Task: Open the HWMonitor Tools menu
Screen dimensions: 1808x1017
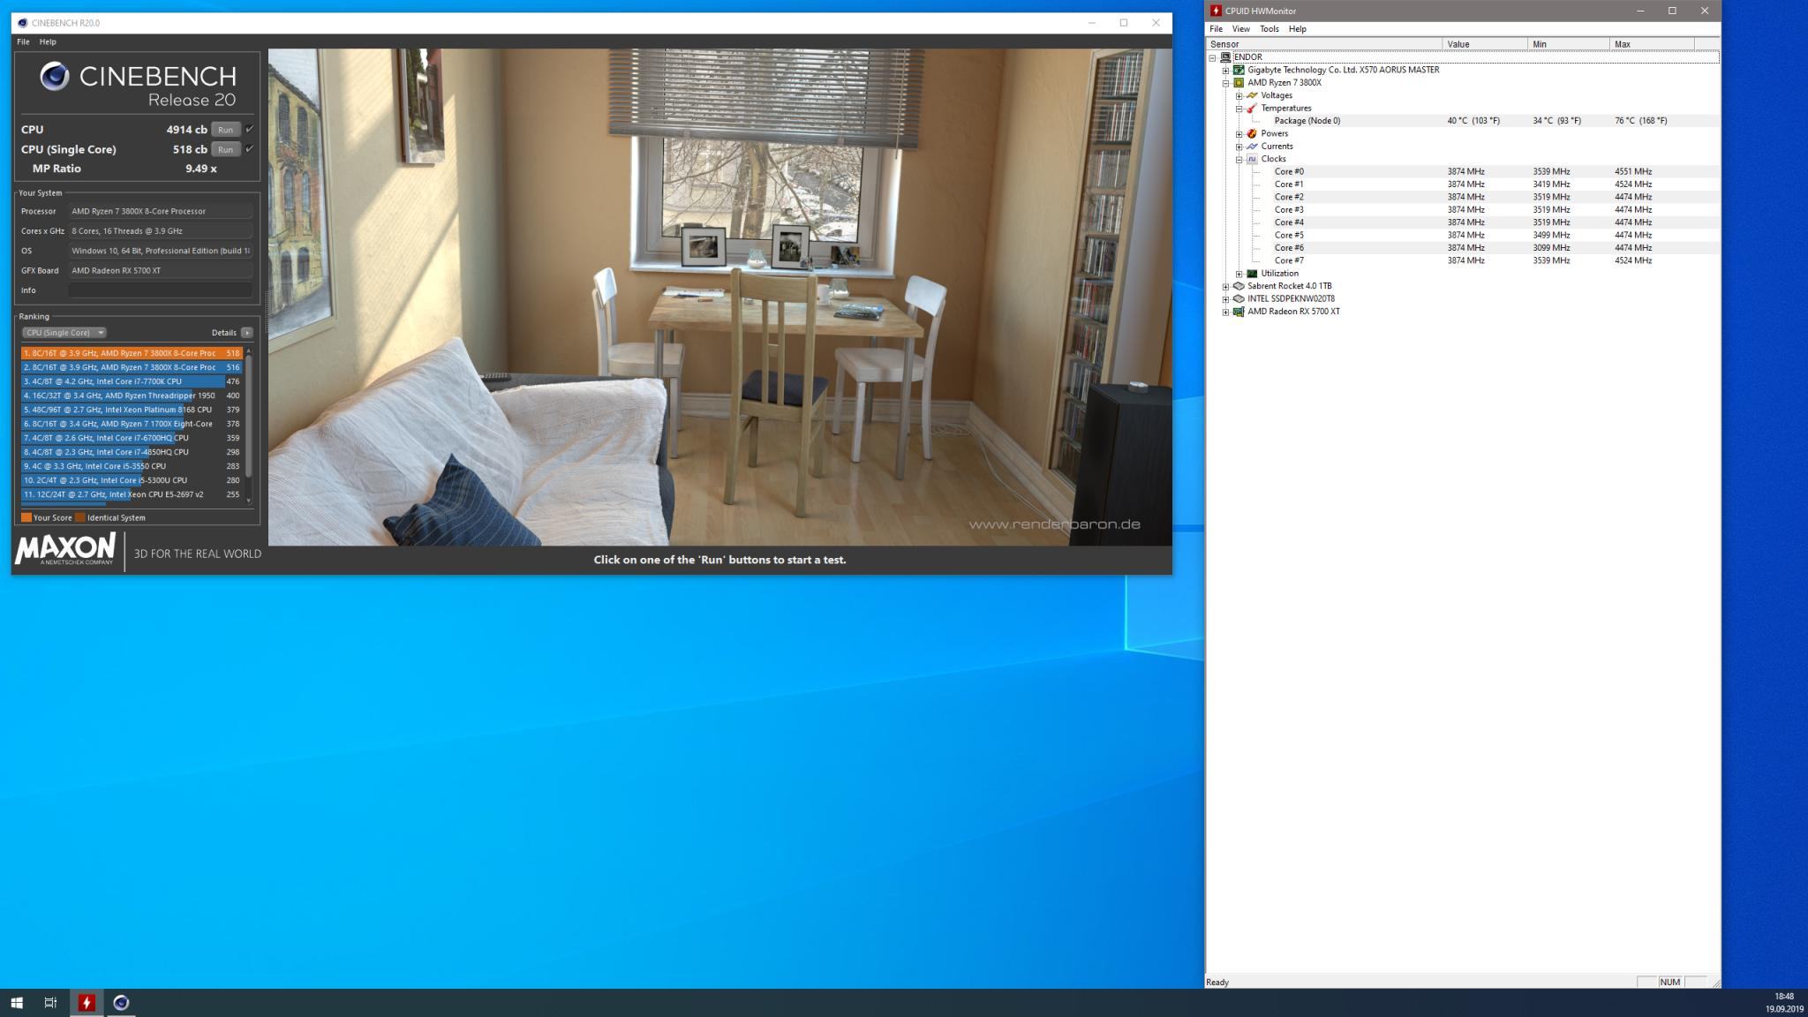Action: (1269, 29)
